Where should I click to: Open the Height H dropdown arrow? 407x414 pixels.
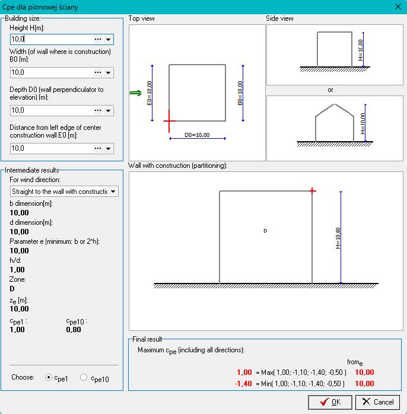pos(109,40)
